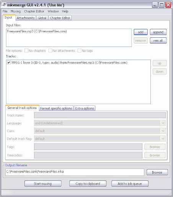
Task: Click the mkvmerge app icon in title bar
Action: (4, 5)
